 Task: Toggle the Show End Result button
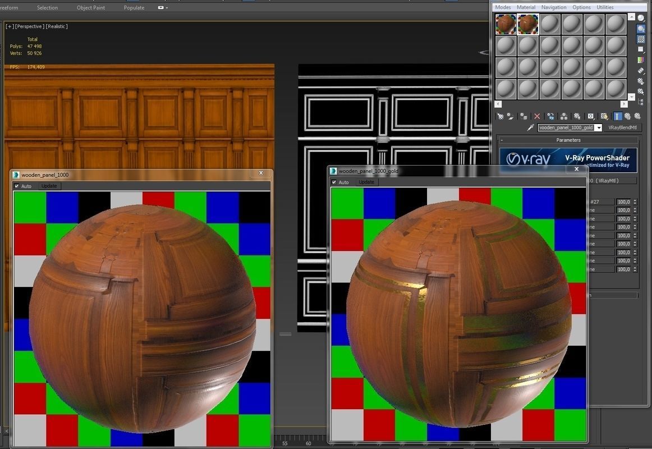click(x=617, y=116)
